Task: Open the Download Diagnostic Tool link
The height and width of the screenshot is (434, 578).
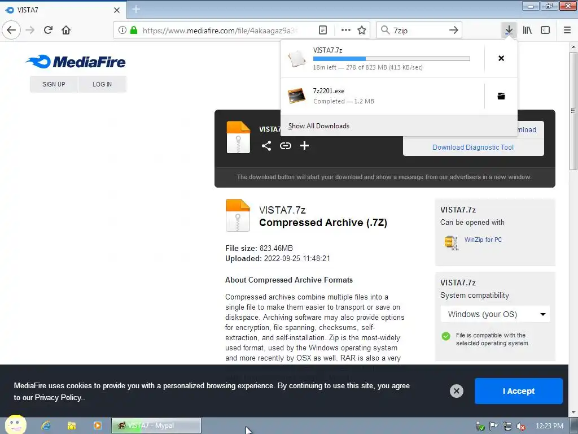Action: pyautogui.click(x=473, y=147)
